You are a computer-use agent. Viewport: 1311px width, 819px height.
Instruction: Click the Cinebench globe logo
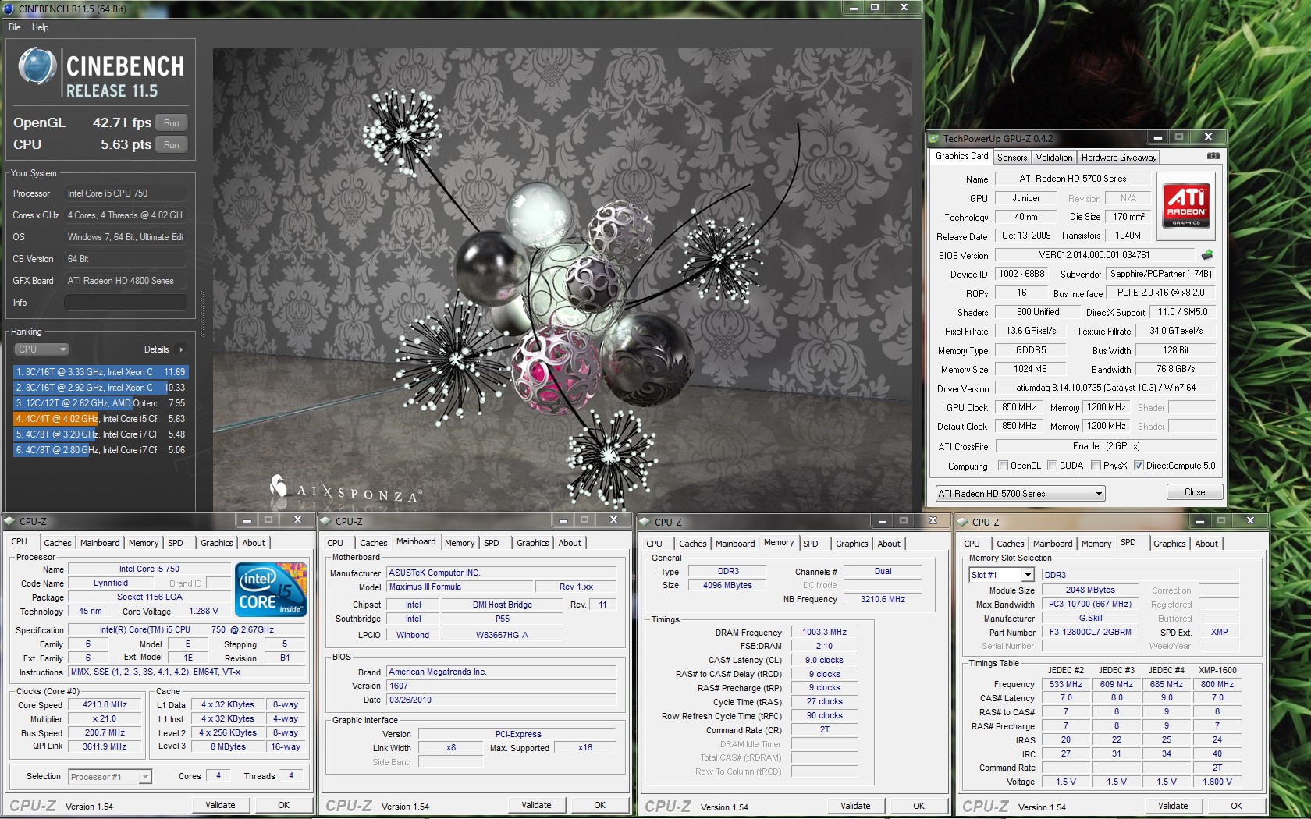coord(37,66)
